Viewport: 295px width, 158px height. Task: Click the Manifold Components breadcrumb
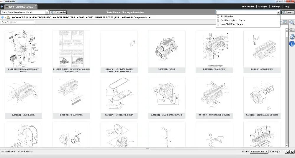click(135, 17)
